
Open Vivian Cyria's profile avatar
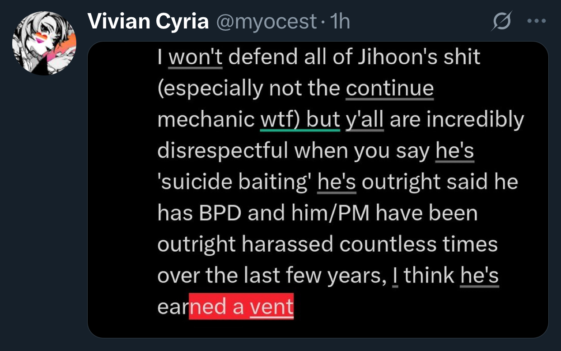[44, 43]
